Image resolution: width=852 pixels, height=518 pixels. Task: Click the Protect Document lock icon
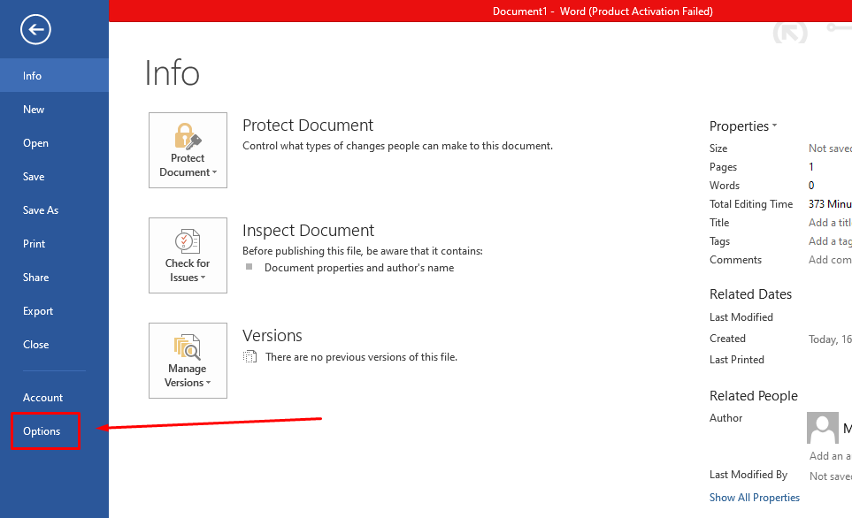(188, 136)
